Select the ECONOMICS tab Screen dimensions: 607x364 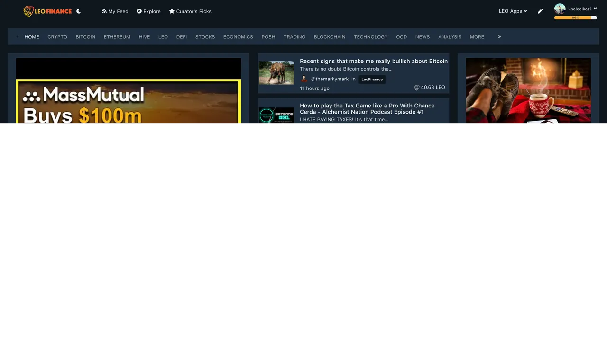click(x=238, y=37)
